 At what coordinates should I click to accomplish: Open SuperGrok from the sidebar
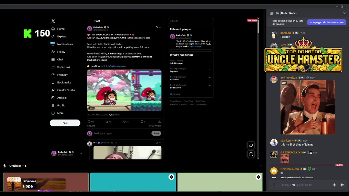tap(61, 67)
